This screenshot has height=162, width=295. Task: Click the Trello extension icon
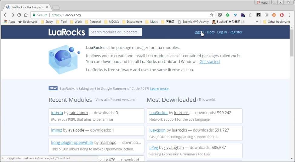(x=266, y=15)
